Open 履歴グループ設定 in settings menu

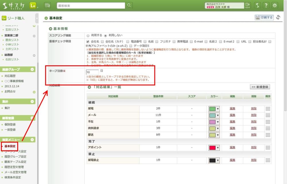15,157
